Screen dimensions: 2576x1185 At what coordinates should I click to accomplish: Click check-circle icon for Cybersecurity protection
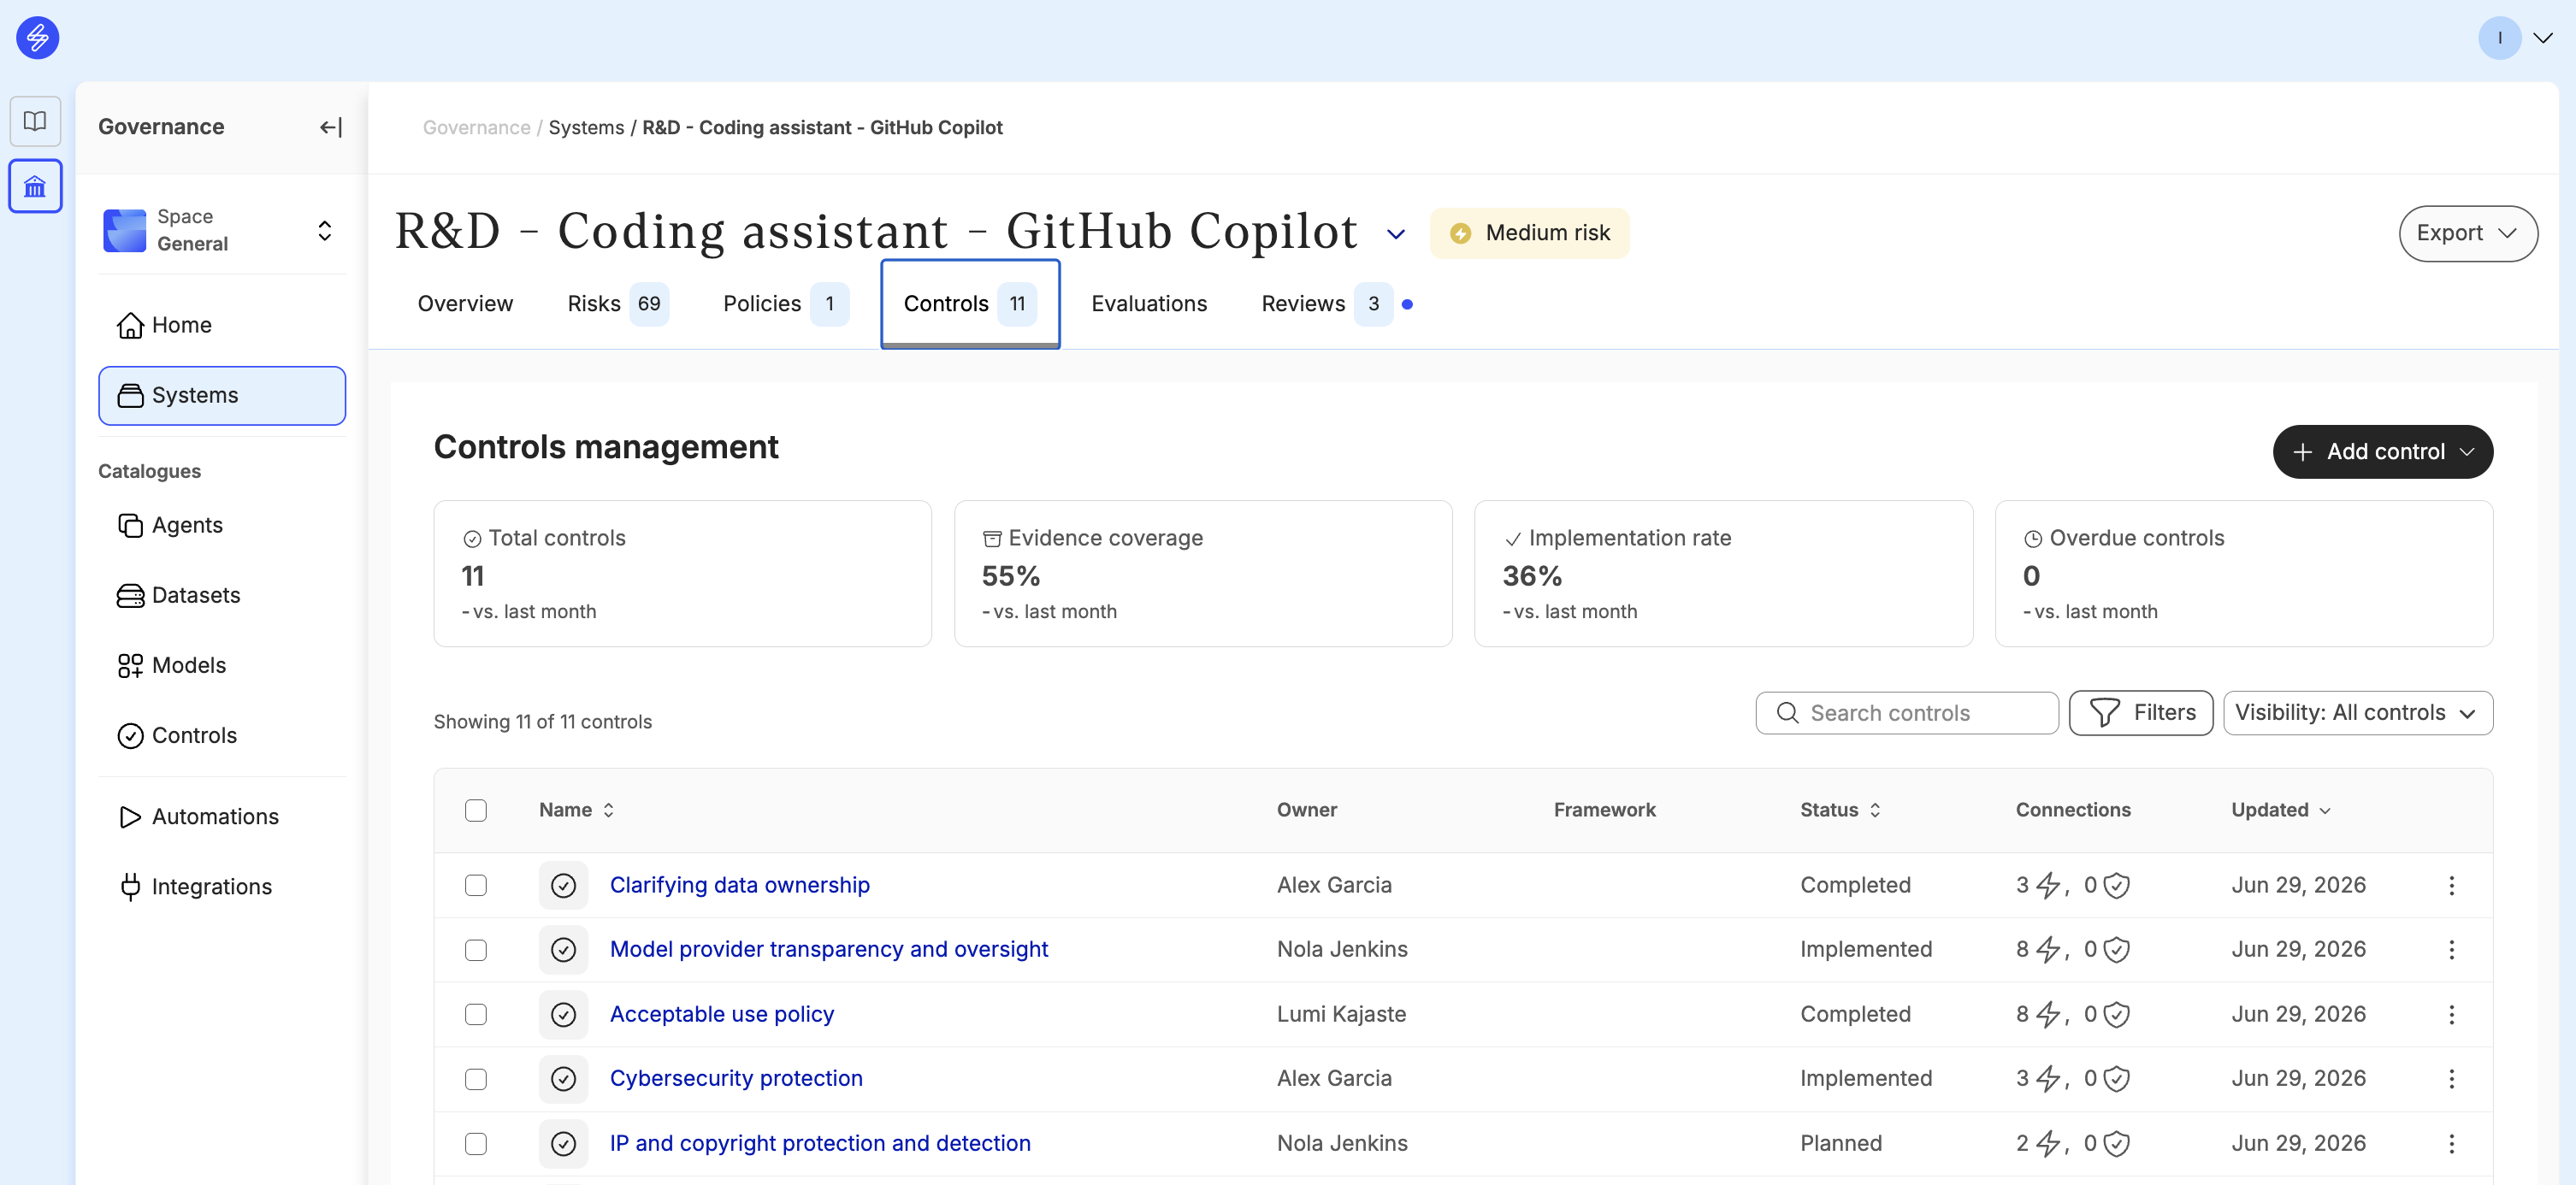(x=563, y=1079)
